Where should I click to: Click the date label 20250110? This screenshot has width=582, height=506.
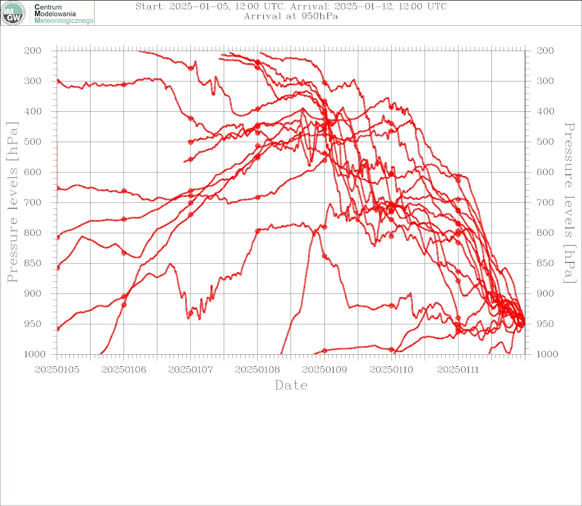point(391,370)
